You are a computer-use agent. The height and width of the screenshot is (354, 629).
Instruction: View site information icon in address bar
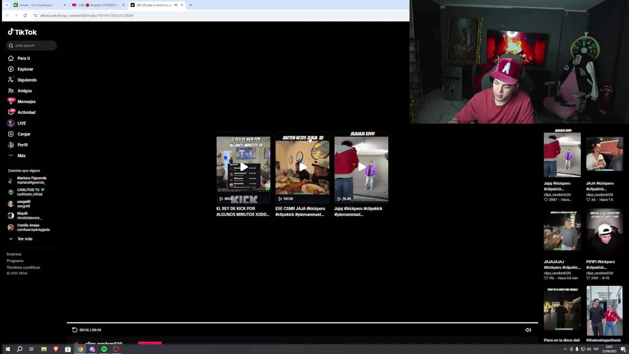tap(35, 15)
